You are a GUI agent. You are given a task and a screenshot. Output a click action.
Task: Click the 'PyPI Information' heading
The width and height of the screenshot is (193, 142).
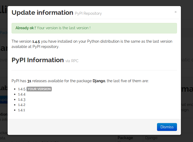pyautogui.click(x=38, y=60)
